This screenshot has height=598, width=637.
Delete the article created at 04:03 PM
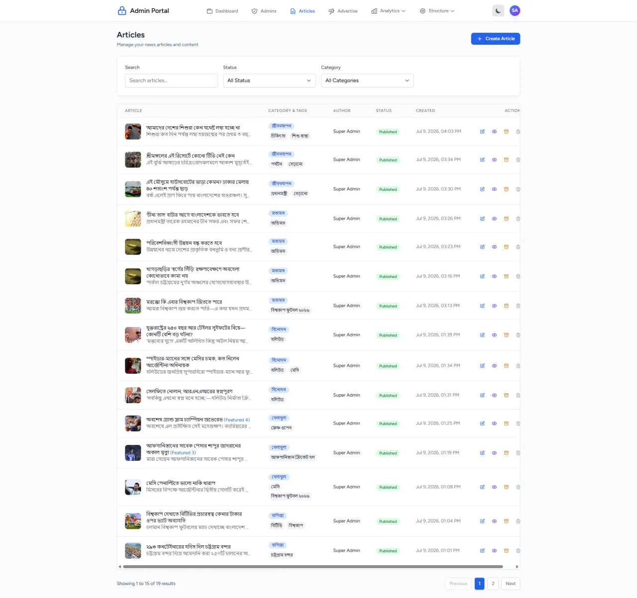coord(518,132)
